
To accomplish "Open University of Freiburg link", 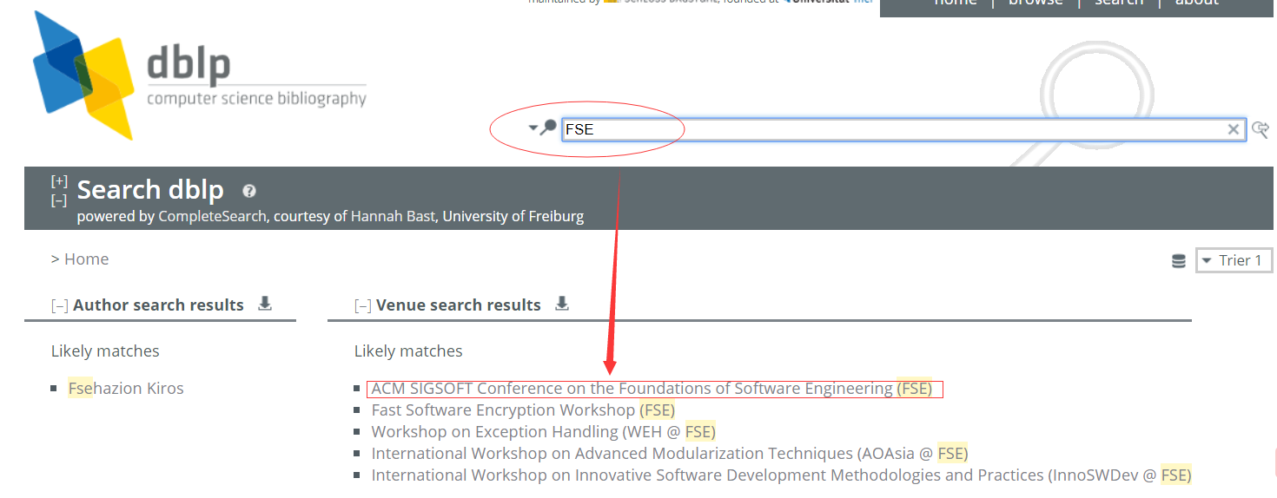I will click(x=513, y=216).
